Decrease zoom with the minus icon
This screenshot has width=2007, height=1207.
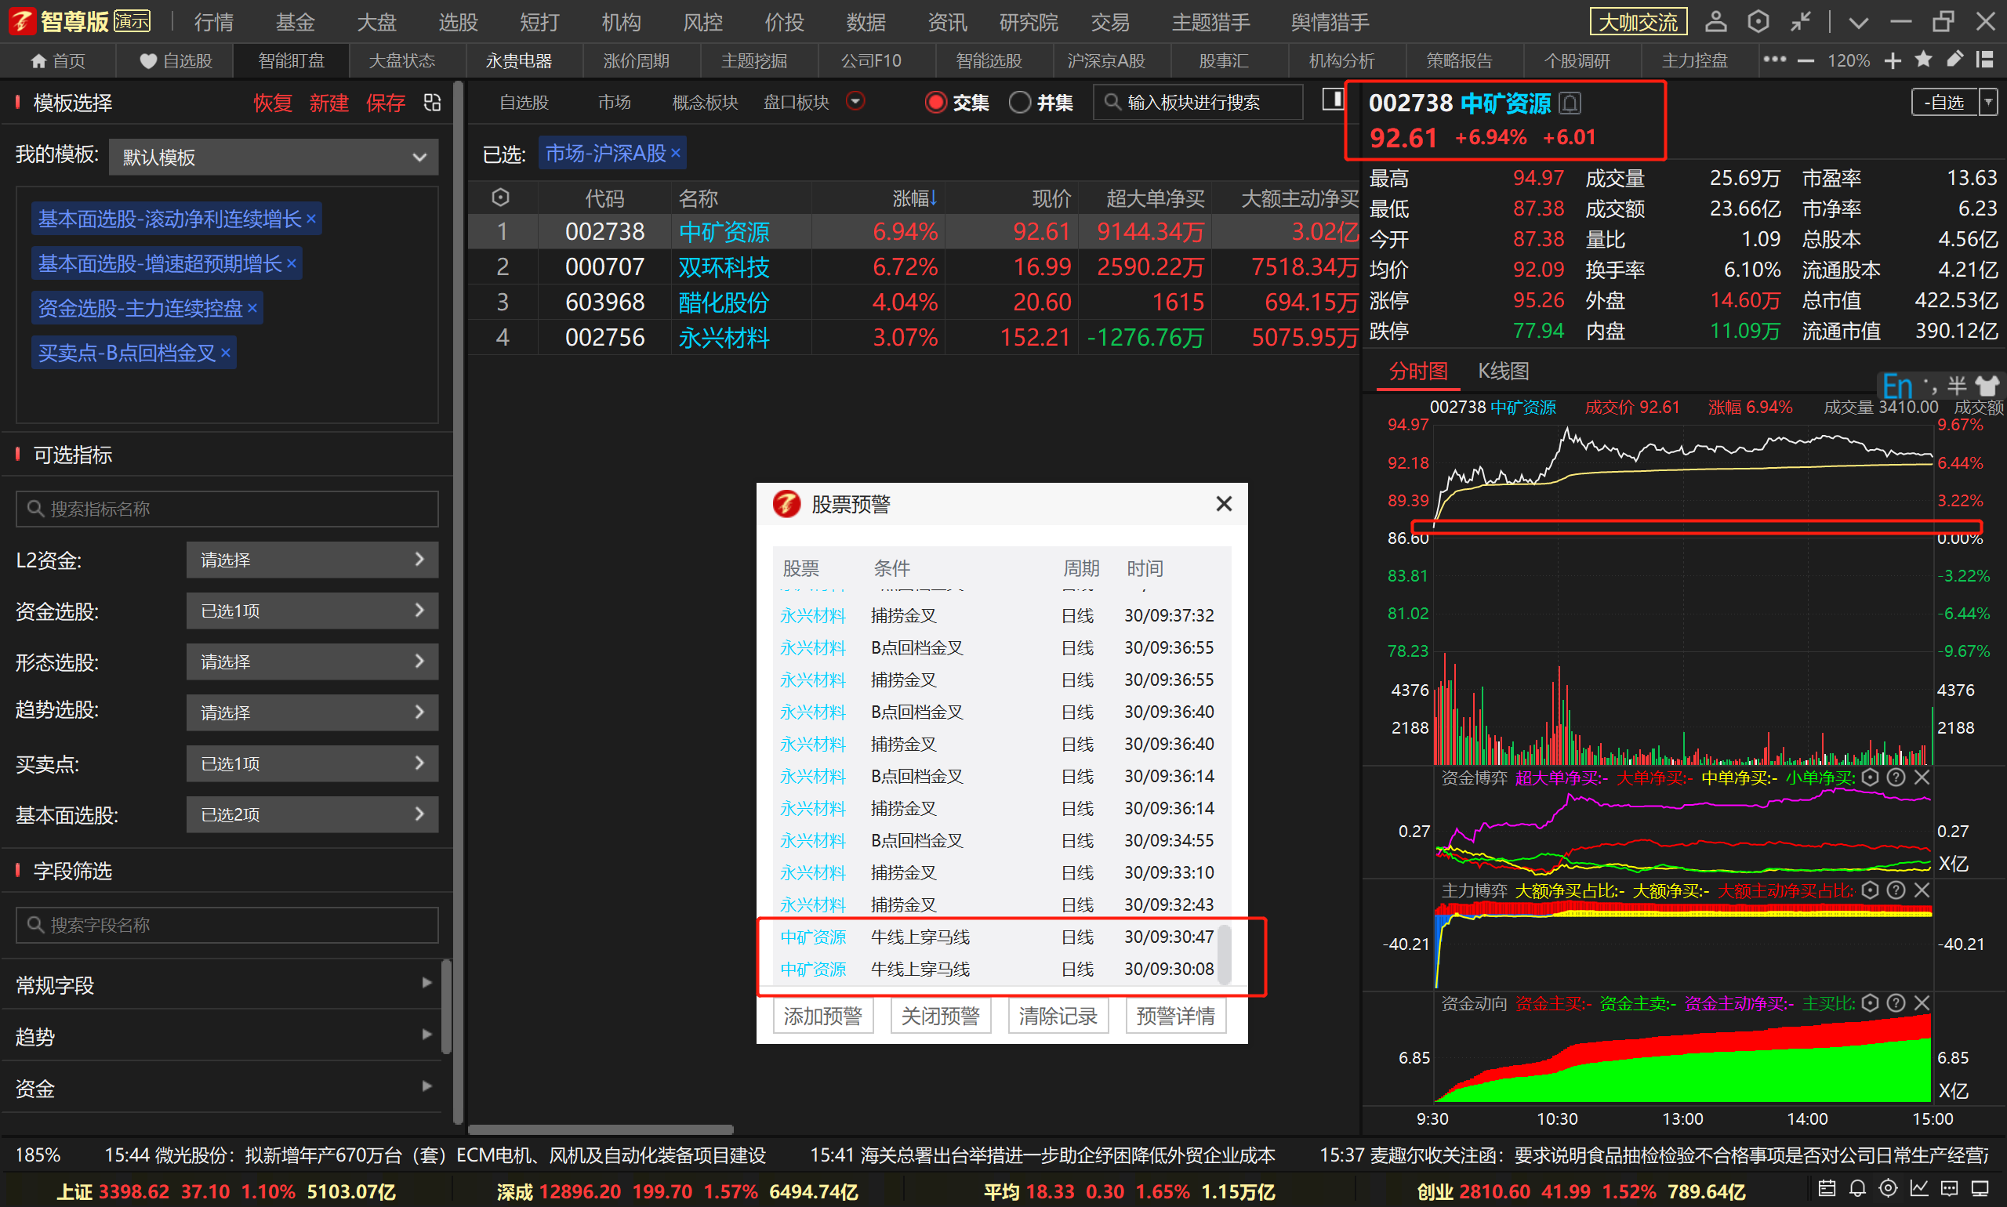(1806, 61)
